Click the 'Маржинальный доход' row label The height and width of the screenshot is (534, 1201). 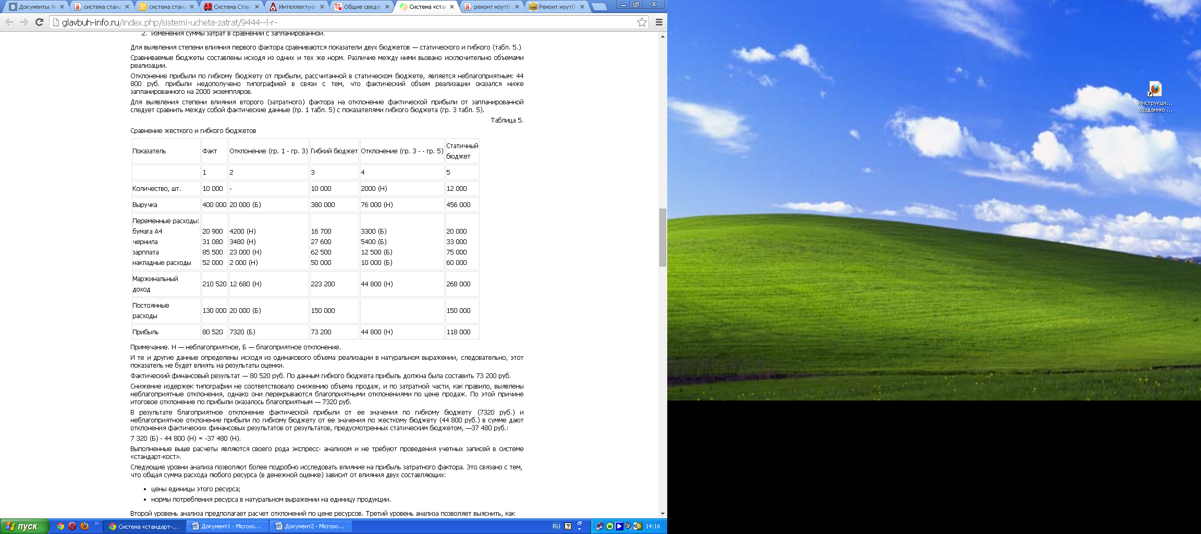pyautogui.click(x=166, y=284)
